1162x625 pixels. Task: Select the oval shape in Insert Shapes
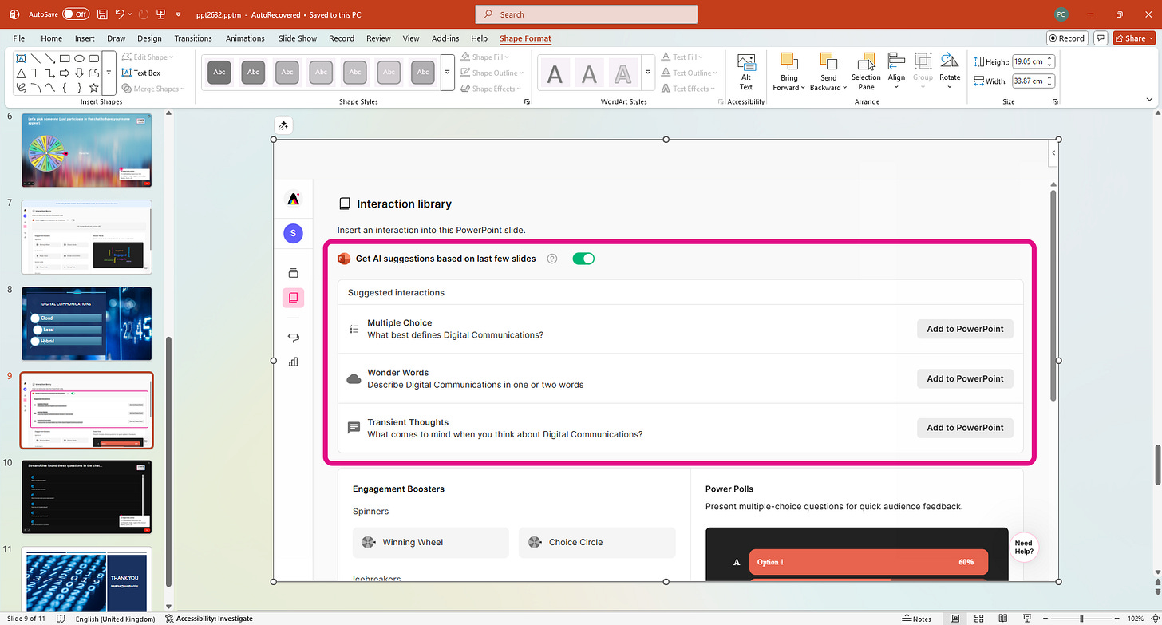click(x=79, y=58)
